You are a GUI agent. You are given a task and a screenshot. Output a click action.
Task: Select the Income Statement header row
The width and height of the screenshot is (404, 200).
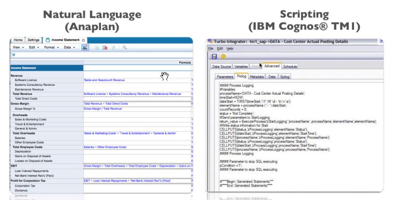point(46,68)
